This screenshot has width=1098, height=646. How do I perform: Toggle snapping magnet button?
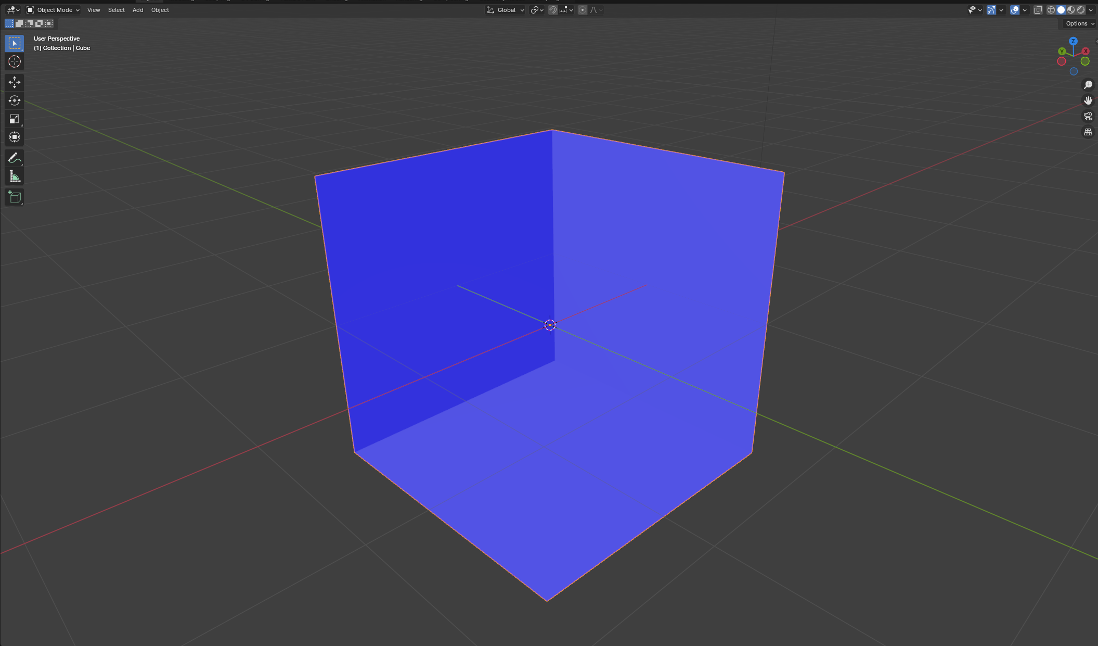553,10
